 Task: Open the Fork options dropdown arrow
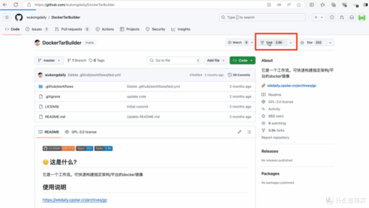[290, 43]
